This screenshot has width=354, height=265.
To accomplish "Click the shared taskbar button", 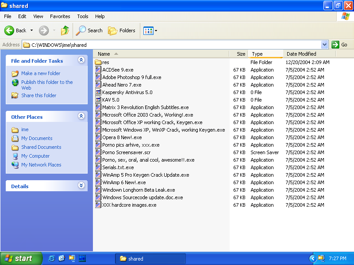I will click(x=150, y=259).
